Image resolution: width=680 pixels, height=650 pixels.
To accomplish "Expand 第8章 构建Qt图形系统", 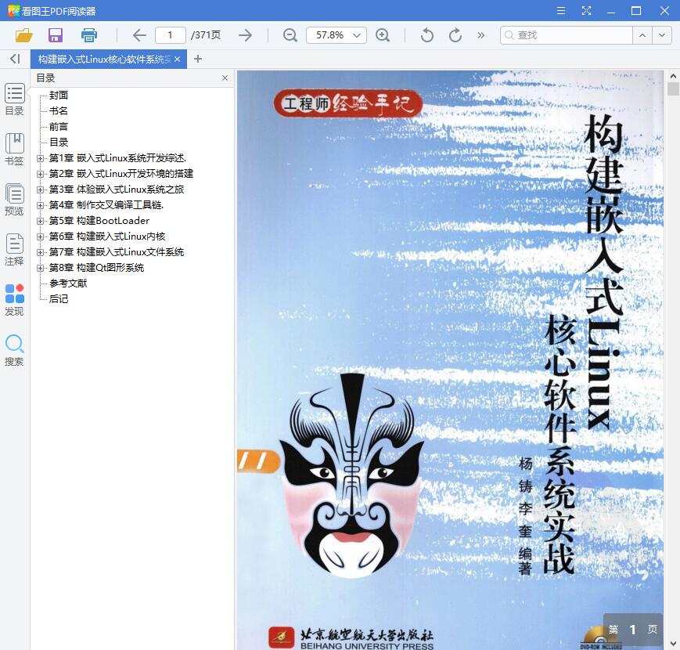I will click(x=41, y=268).
